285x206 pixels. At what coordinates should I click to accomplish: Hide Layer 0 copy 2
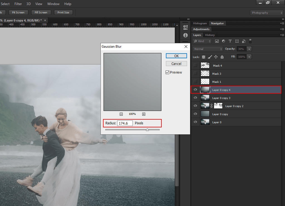click(195, 106)
